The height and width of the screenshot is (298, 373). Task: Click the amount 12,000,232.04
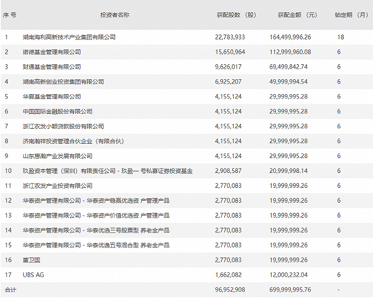tap(289, 275)
